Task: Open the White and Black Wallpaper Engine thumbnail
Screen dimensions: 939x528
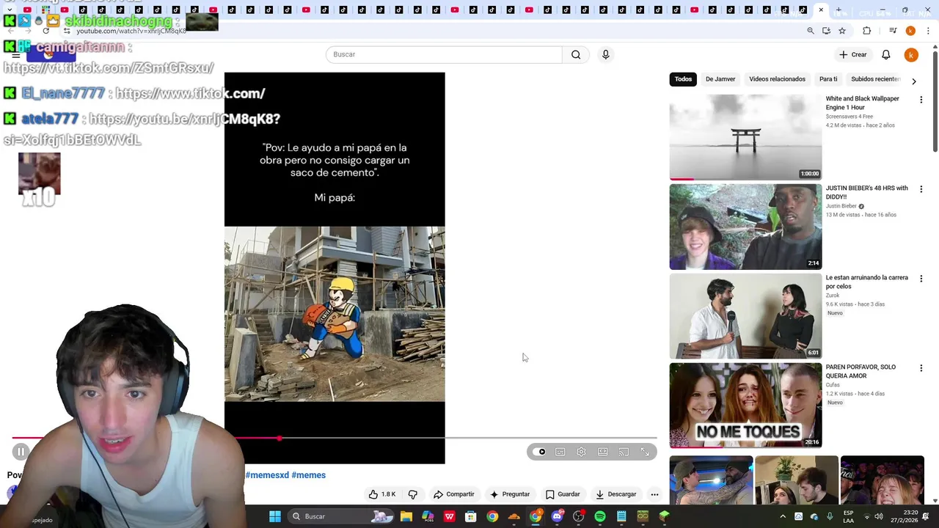Action: click(x=745, y=137)
